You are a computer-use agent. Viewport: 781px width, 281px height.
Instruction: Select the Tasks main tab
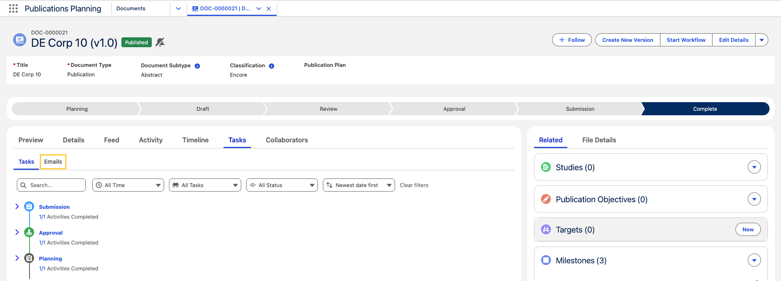click(237, 140)
